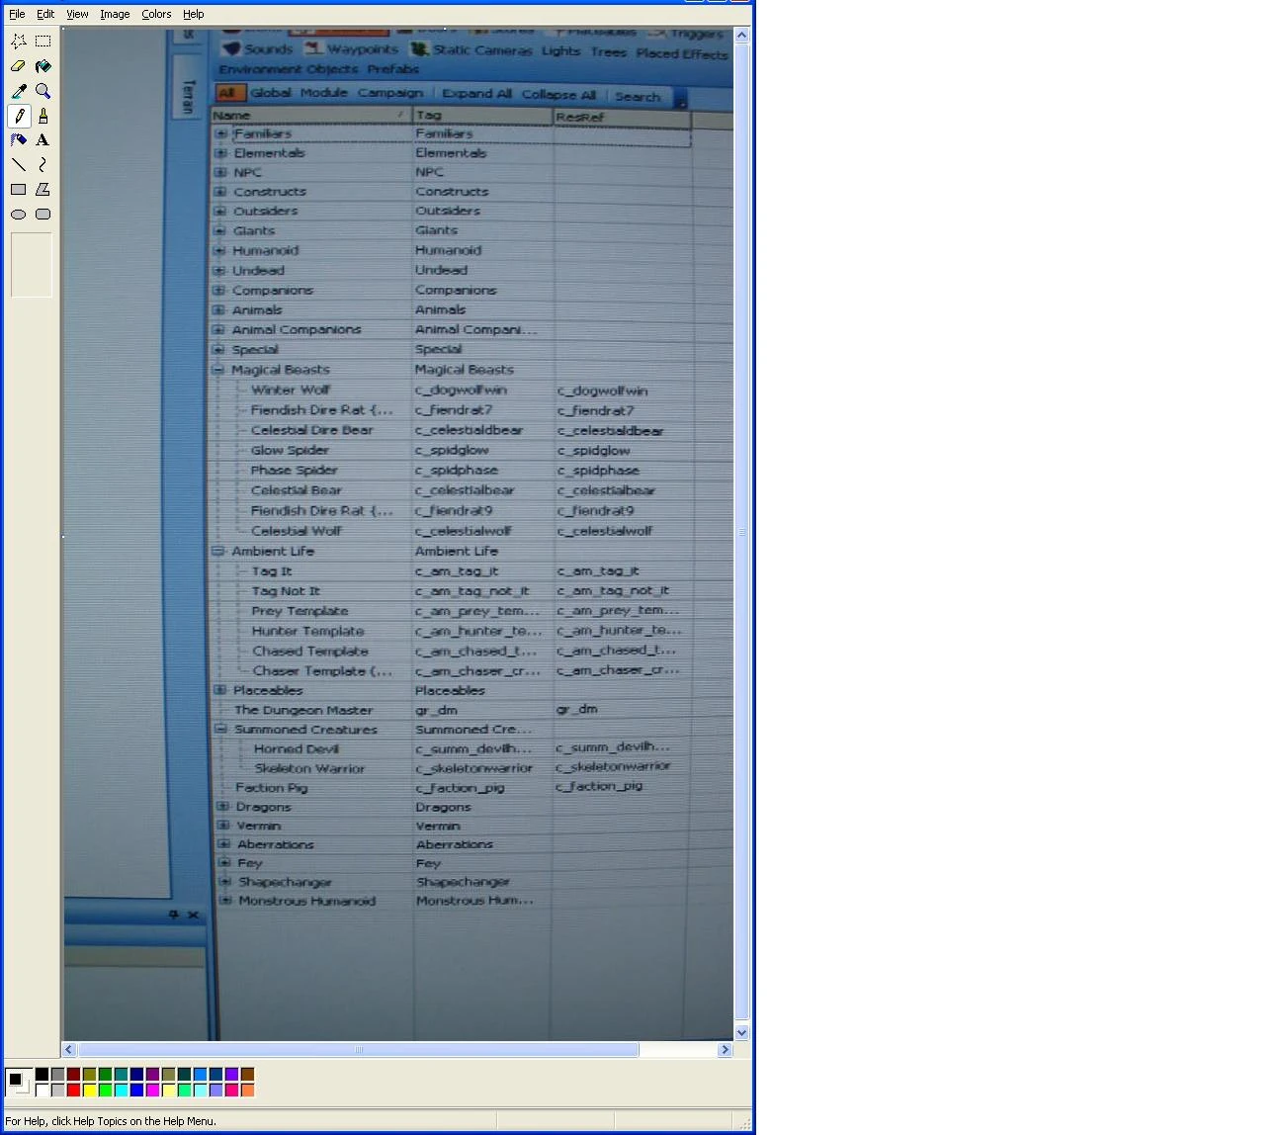This screenshot has width=1285, height=1135.
Task: Click the Glow Spider row name
Action: pyautogui.click(x=290, y=450)
